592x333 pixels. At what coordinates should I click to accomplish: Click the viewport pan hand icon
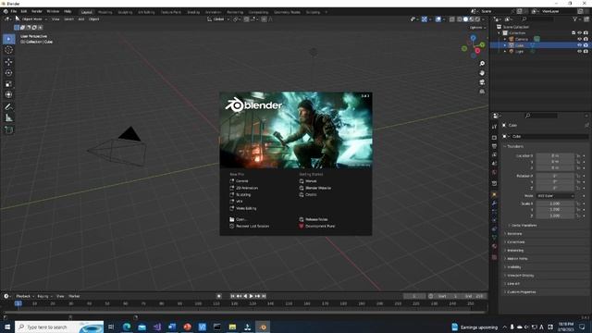482,73
